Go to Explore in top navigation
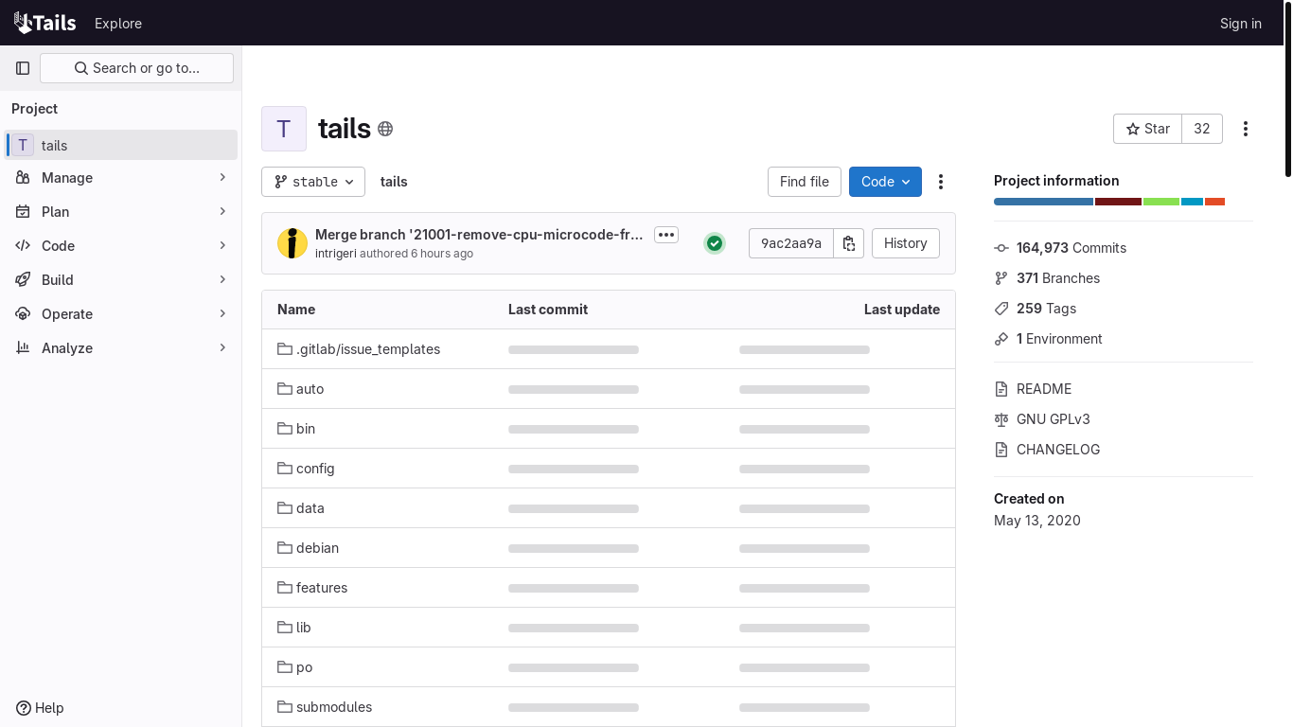 point(118,24)
